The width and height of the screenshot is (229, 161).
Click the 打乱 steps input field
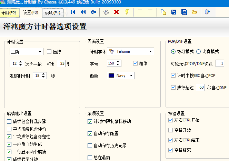(61, 64)
